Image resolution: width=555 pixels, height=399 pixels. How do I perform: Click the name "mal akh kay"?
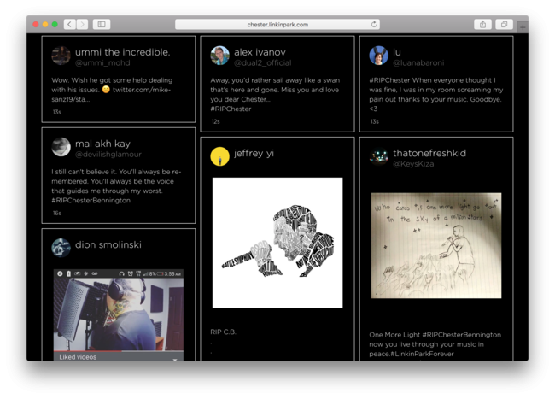pyautogui.click(x=102, y=144)
